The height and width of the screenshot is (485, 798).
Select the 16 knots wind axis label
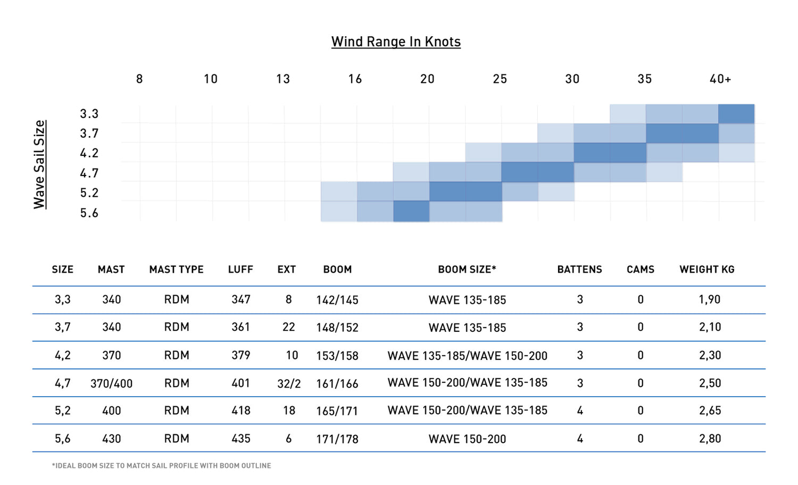tap(355, 79)
